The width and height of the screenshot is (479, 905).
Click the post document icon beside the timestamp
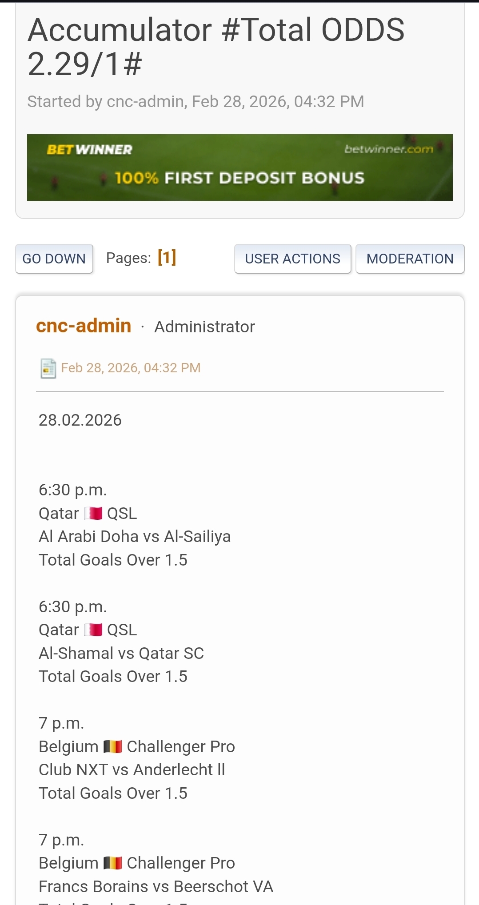tap(48, 368)
